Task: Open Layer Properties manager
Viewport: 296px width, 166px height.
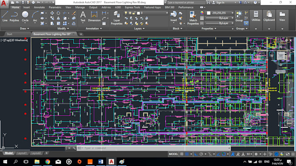Action: point(117,18)
